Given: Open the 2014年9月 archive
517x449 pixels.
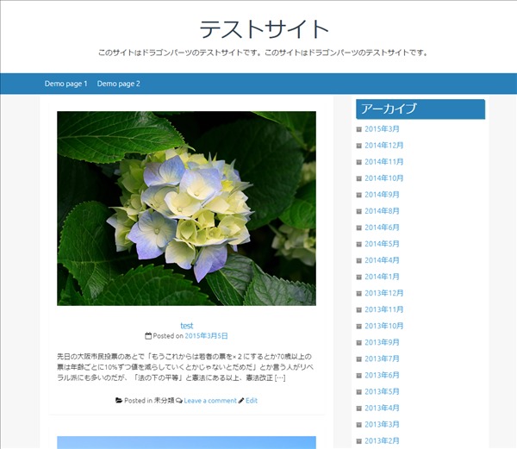Looking at the screenshot, I should point(382,195).
